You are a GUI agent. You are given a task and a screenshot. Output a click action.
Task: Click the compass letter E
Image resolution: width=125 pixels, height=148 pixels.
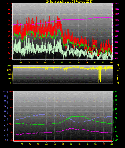pyautogui.click(x=117, y=79)
